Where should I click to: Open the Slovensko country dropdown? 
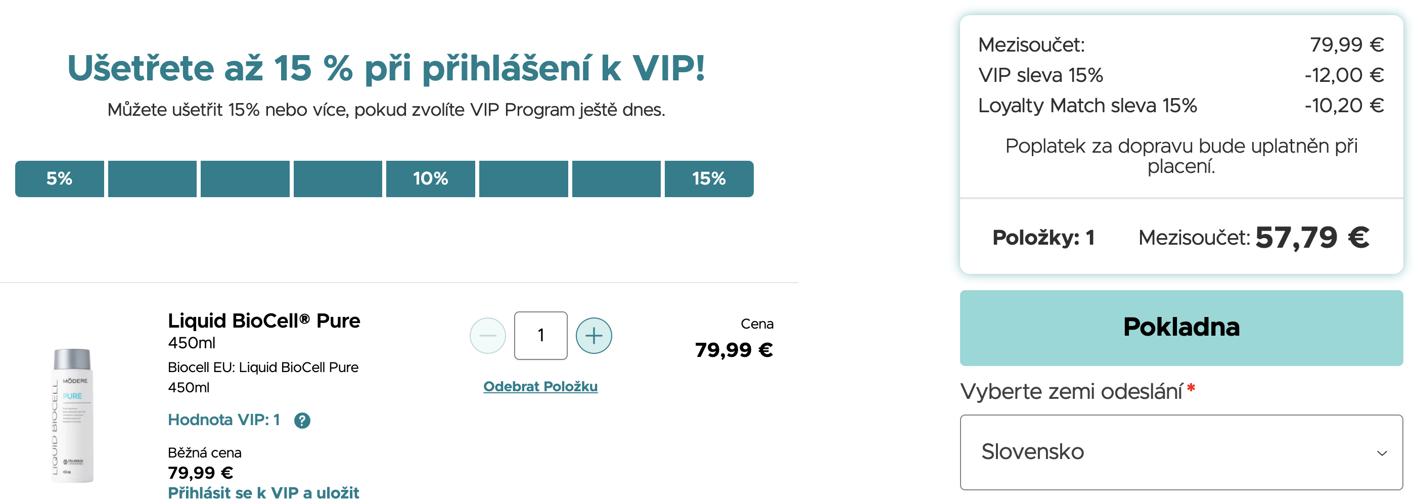pyautogui.click(x=1180, y=452)
